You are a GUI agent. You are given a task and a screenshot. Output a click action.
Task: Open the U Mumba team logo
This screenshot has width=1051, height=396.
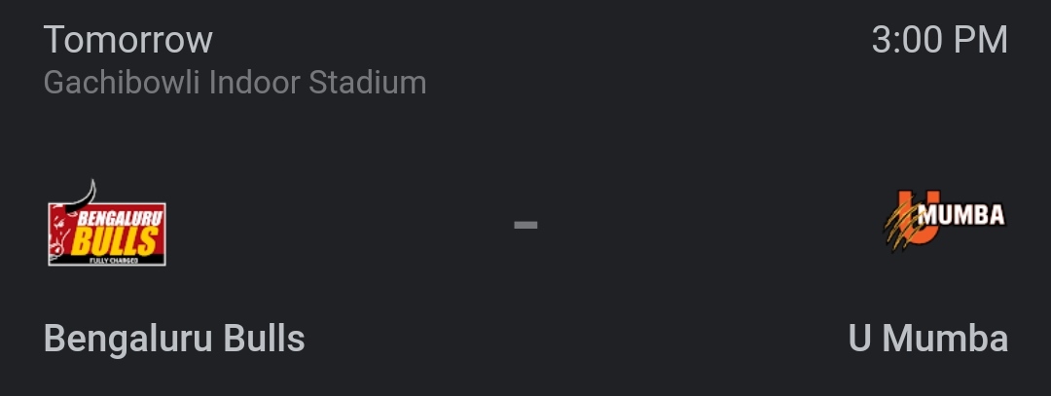click(x=944, y=219)
